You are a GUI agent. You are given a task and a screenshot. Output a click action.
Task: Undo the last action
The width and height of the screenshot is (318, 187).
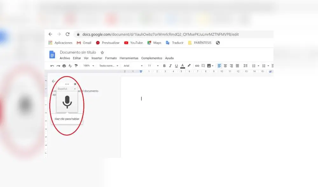click(x=52, y=66)
